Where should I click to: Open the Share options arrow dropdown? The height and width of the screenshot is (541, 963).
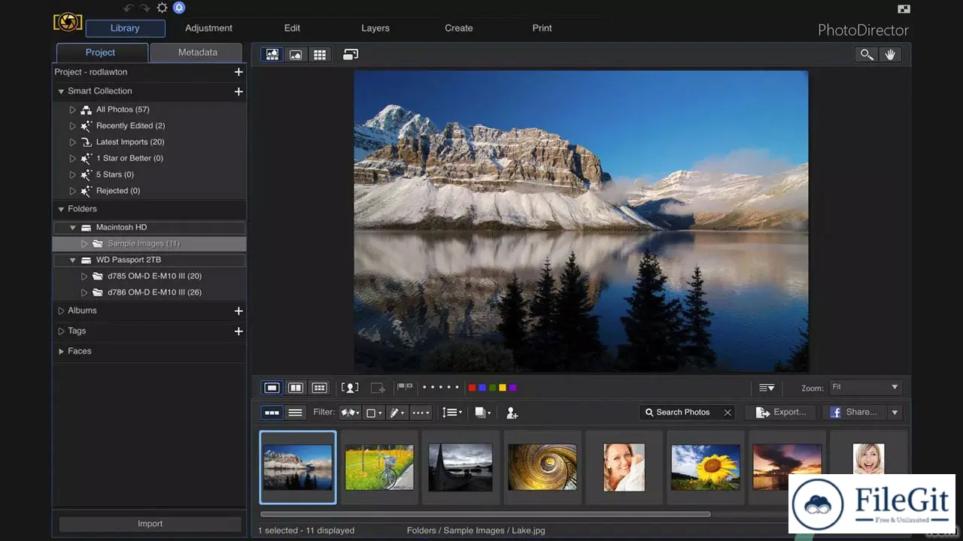[x=895, y=412]
